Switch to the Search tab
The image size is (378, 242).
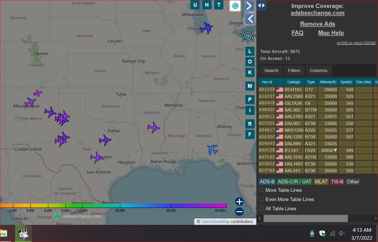271,70
